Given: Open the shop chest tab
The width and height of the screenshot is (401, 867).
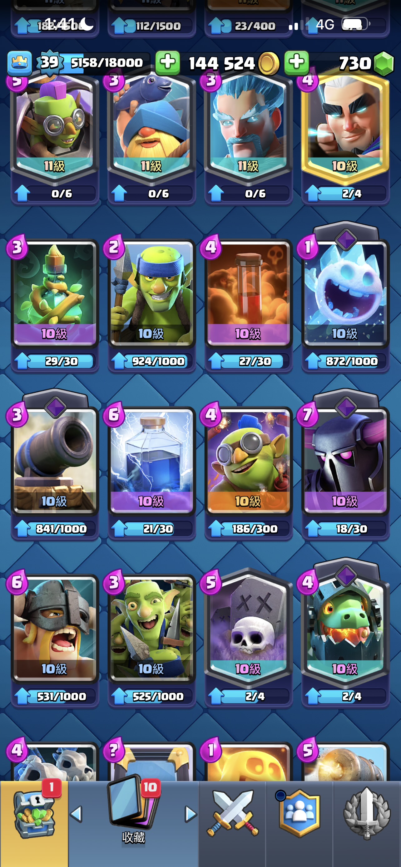Looking at the screenshot, I should click(34, 815).
